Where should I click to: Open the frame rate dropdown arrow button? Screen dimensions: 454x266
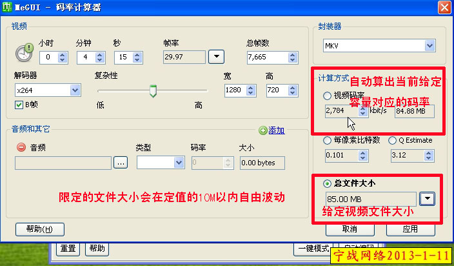coord(216,57)
